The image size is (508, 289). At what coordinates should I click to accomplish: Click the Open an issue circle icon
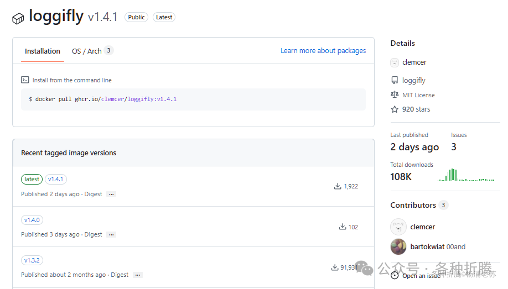point(395,275)
